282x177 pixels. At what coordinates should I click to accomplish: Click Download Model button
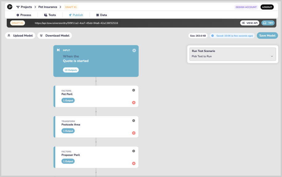click(55, 36)
